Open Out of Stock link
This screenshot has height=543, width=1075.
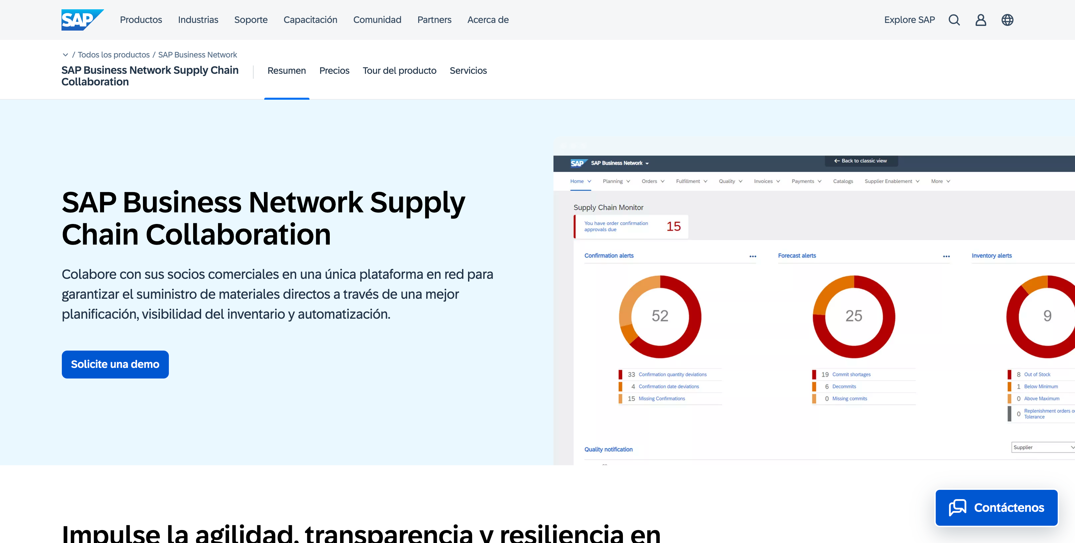pos(1037,375)
